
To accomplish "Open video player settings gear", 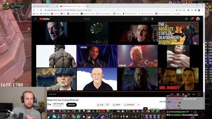I will (x=183, y=95).
